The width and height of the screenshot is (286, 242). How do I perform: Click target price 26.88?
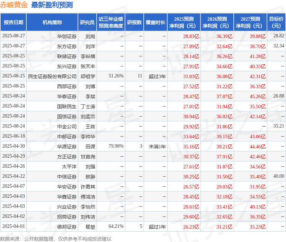pos(279,96)
